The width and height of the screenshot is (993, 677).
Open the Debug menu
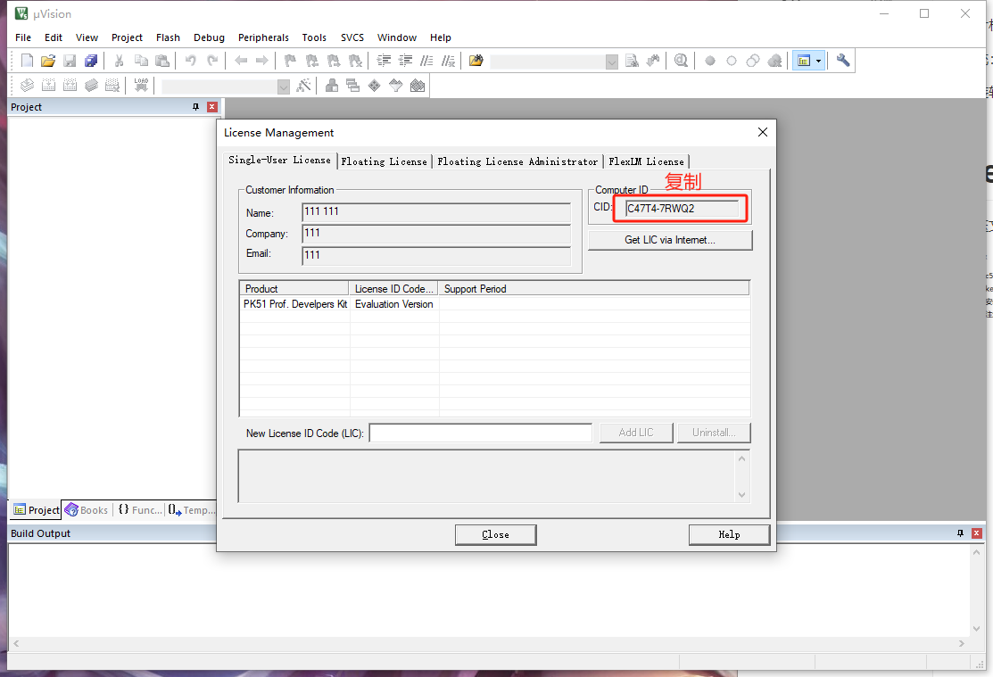coord(209,37)
